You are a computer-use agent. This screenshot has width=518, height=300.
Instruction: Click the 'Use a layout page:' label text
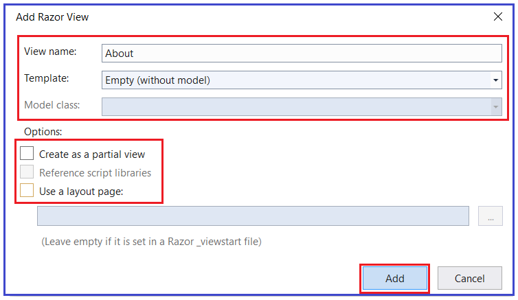click(x=81, y=192)
